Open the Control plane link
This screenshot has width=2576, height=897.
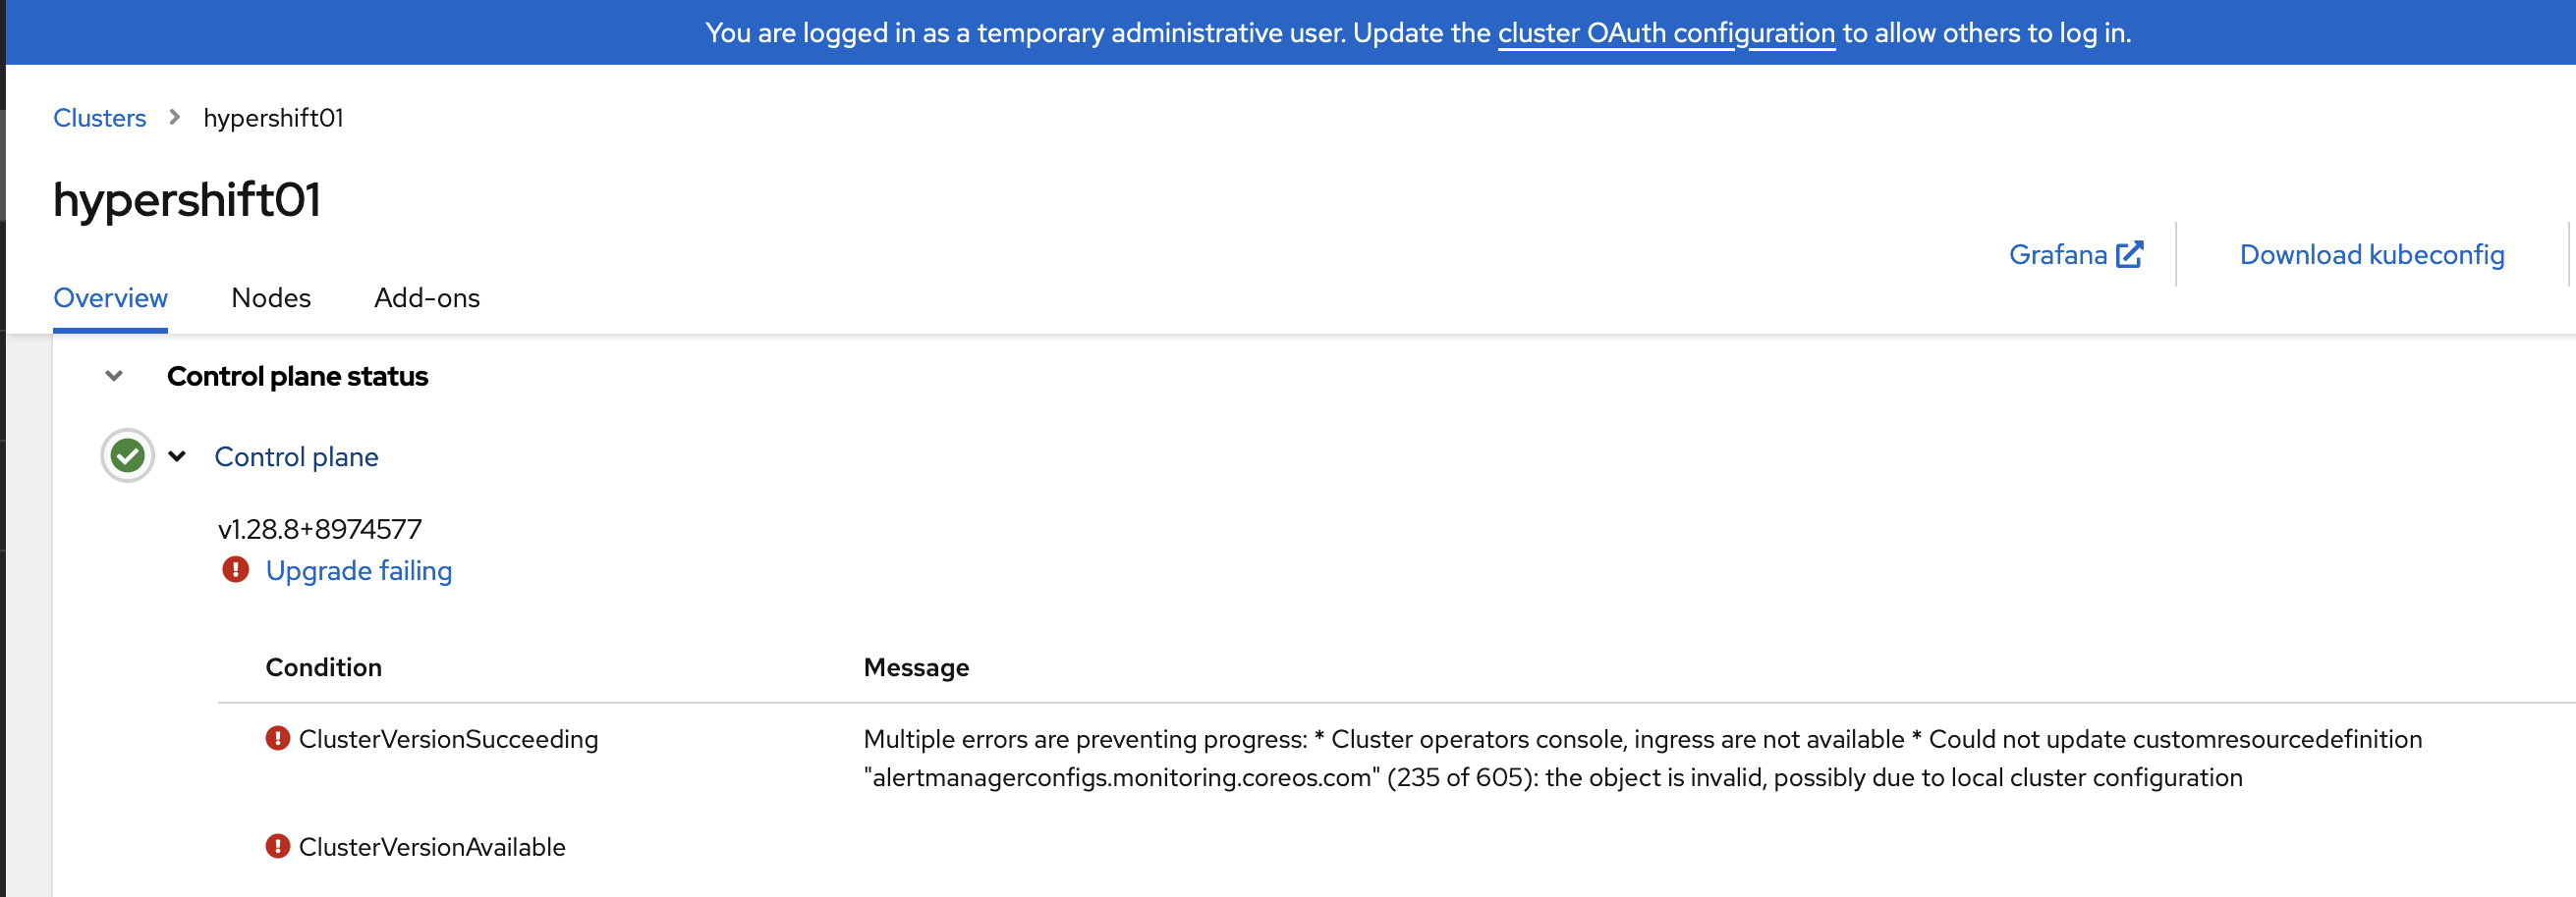[296, 456]
